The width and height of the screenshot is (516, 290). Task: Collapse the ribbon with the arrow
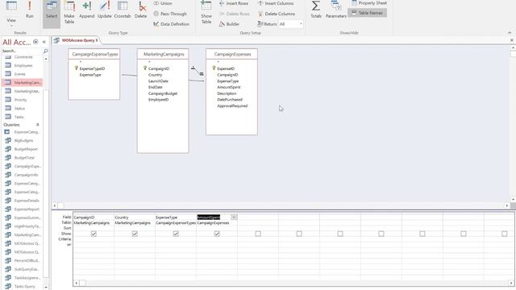point(510,33)
